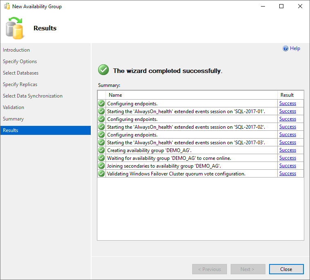The width and height of the screenshot is (310, 280).
Task: Click the large green checkmark beside wizard completed message
Action: [x=103, y=70]
